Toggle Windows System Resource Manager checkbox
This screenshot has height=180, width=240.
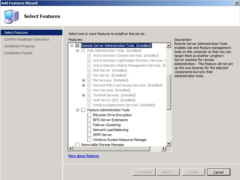[x=89, y=140]
